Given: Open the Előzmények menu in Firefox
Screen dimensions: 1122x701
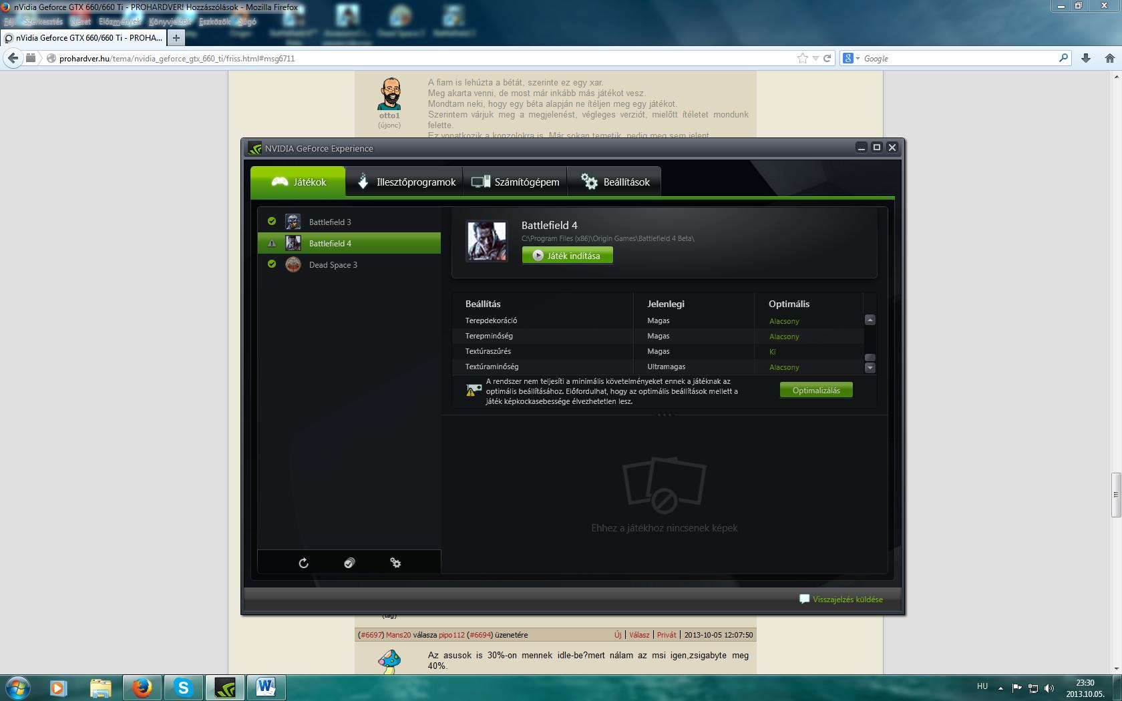Looking at the screenshot, I should 120,21.
